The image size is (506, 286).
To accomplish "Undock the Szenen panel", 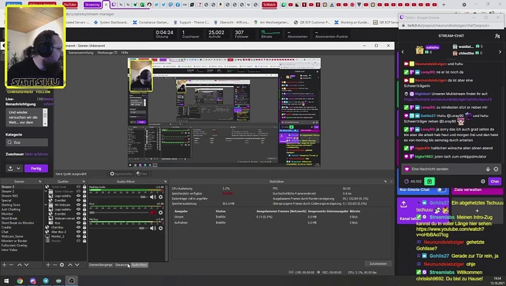I will [40, 182].
